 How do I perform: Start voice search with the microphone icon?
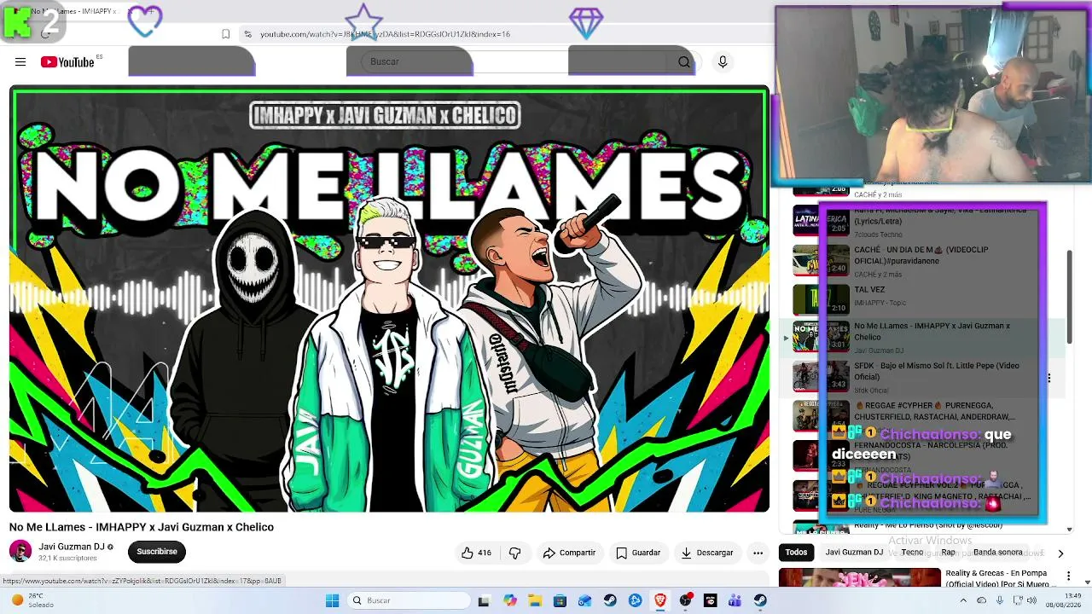click(x=723, y=61)
